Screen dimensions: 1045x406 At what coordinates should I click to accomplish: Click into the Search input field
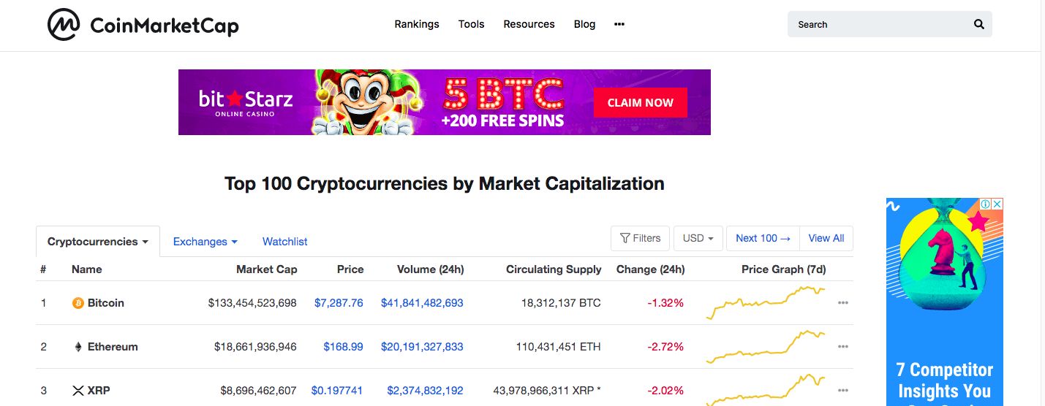coord(881,24)
